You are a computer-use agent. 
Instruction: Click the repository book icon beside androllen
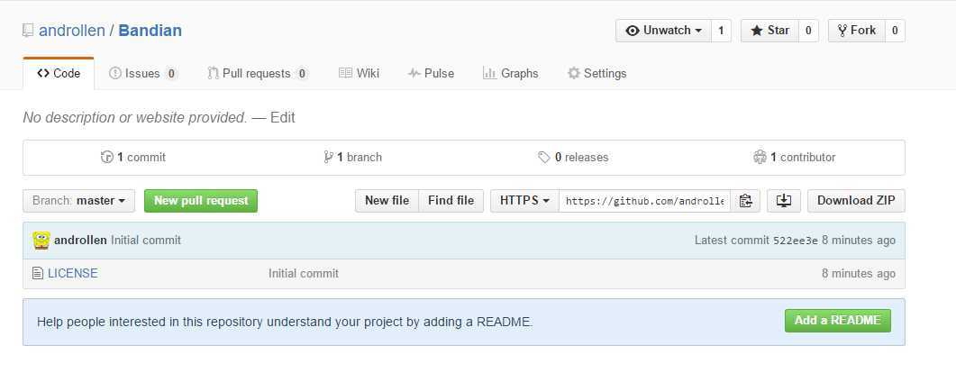click(x=27, y=31)
